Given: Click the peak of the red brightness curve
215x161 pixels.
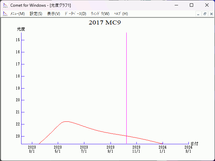Looking at the screenshot, I should (x=66, y=121).
